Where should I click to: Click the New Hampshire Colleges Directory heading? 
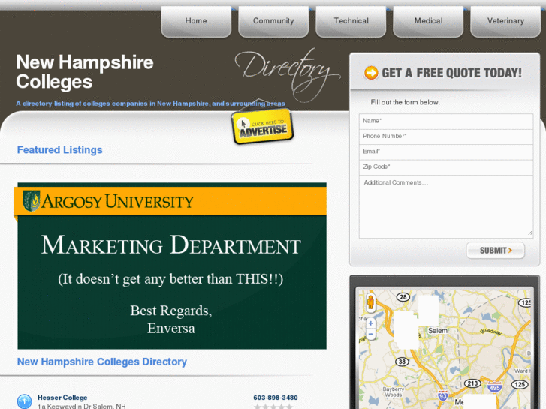[x=102, y=362]
